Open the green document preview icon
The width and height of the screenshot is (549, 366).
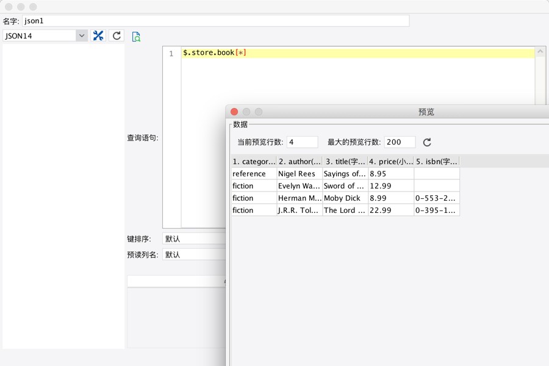click(137, 37)
